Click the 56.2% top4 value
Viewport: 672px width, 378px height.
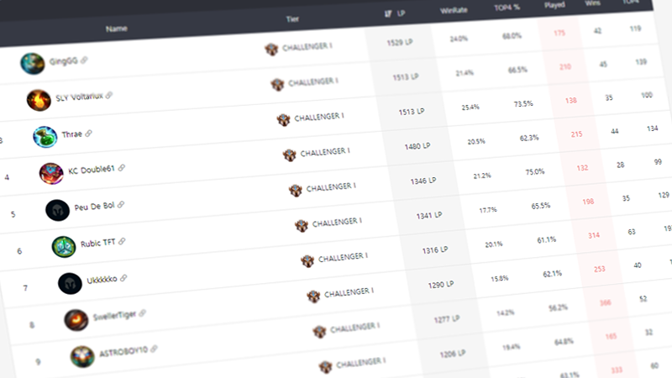pos(559,307)
